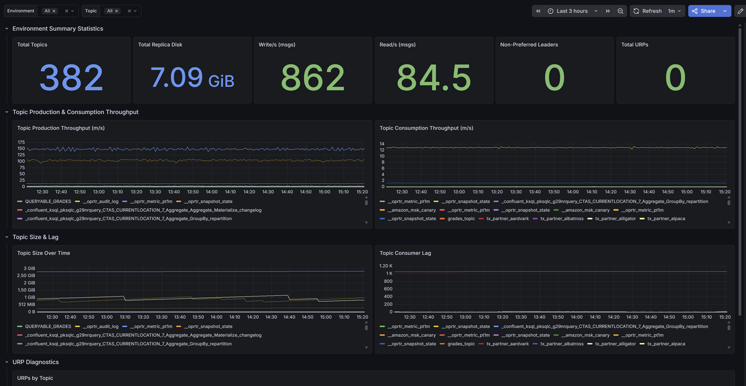Click the pencil edit dashboard icon

click(741, 11)
